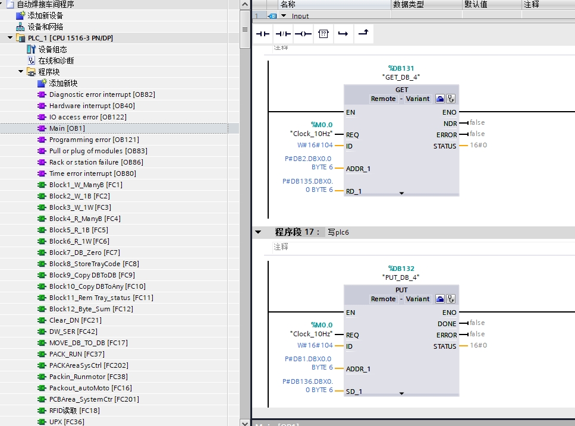This screenshot has height=426, width=575.
Task: Click instance name "GET_DB_4"
Action: (x=401, y=77)
